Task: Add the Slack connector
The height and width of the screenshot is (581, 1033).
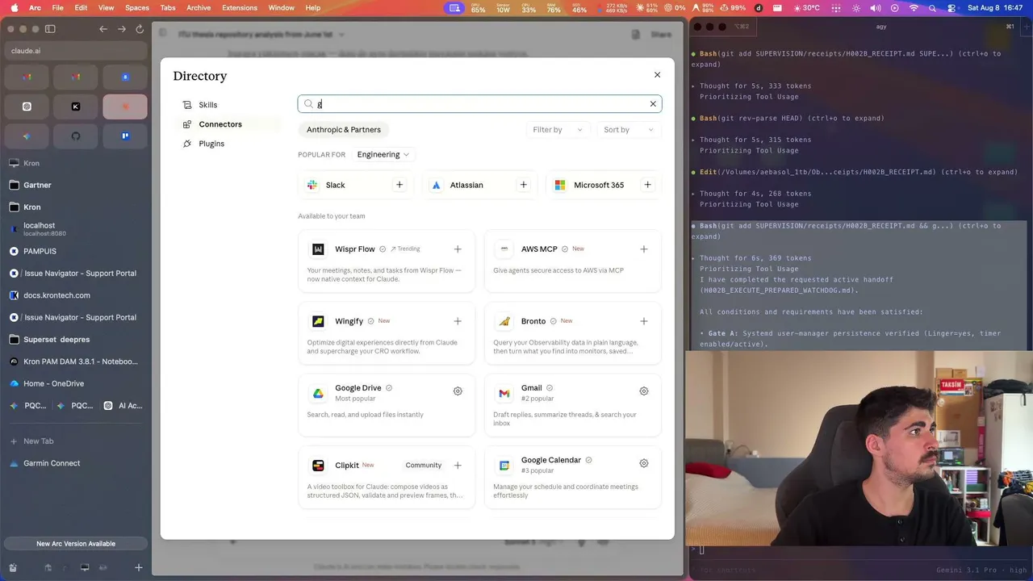Action: coord(399,185)
